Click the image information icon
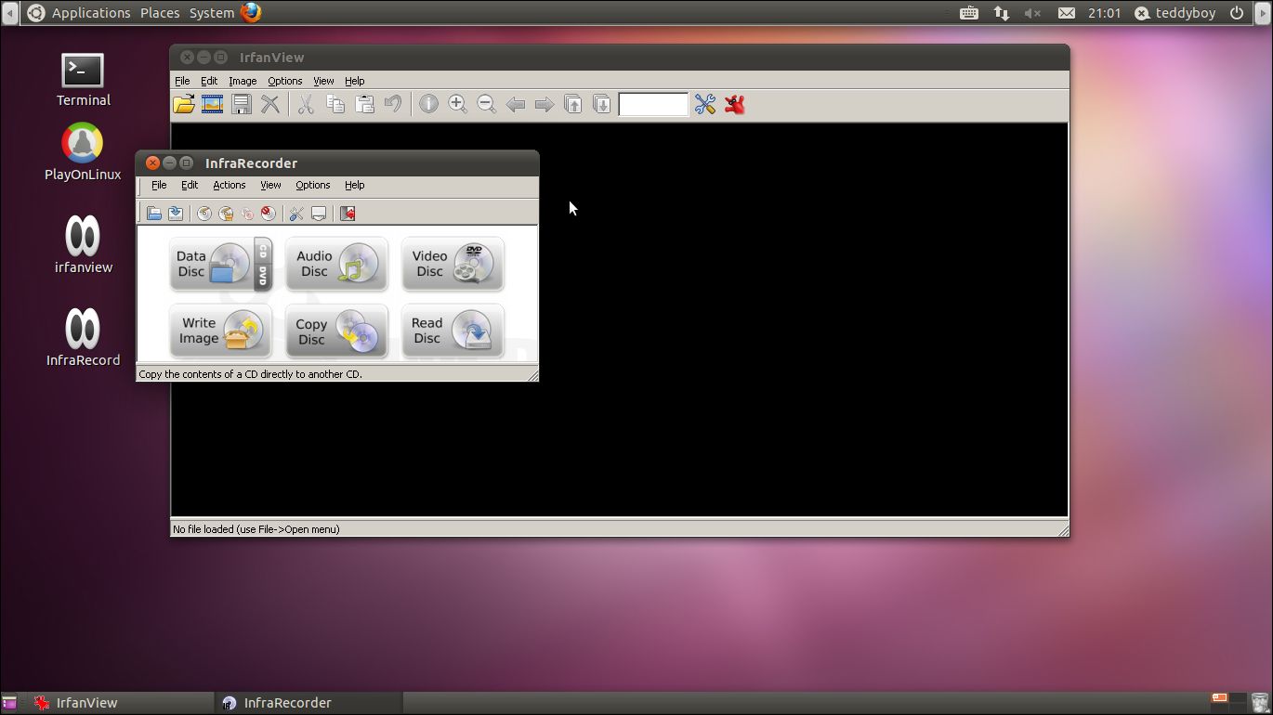The width and height of the screenshot is (1273, 715). pos(428,105)
